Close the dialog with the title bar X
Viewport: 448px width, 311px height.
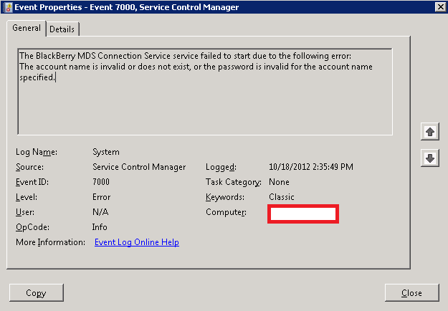439,7
